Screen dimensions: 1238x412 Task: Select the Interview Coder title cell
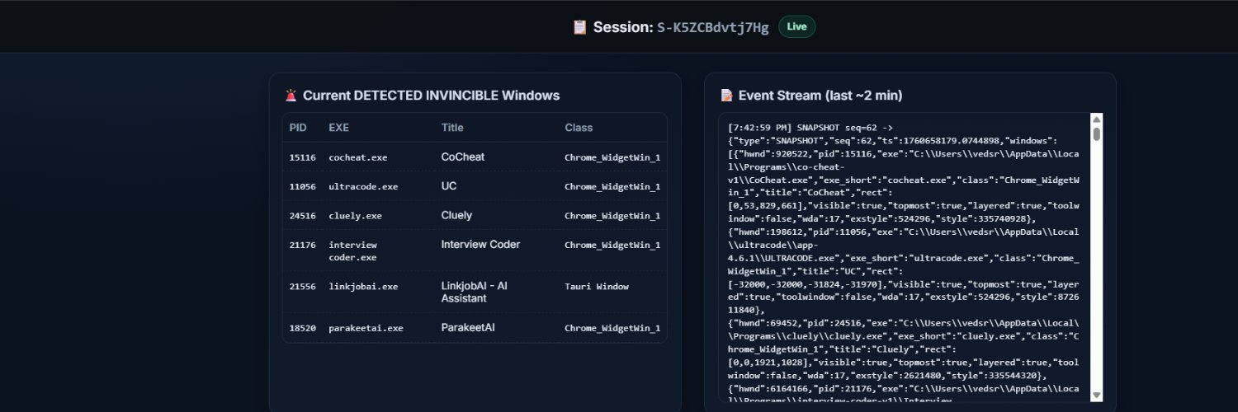(x=481, y=245)
